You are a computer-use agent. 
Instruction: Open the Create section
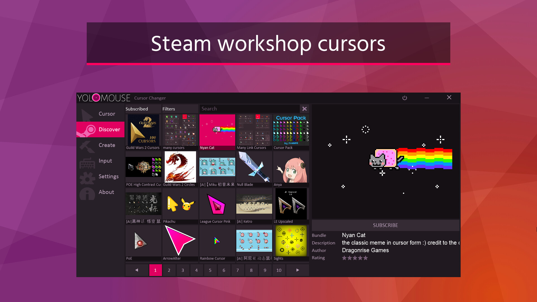point(107,145)
